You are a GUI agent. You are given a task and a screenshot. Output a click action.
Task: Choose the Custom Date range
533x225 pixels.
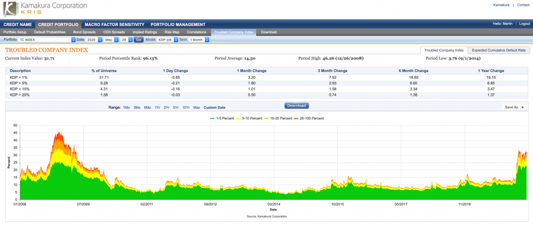click(214, 107)
